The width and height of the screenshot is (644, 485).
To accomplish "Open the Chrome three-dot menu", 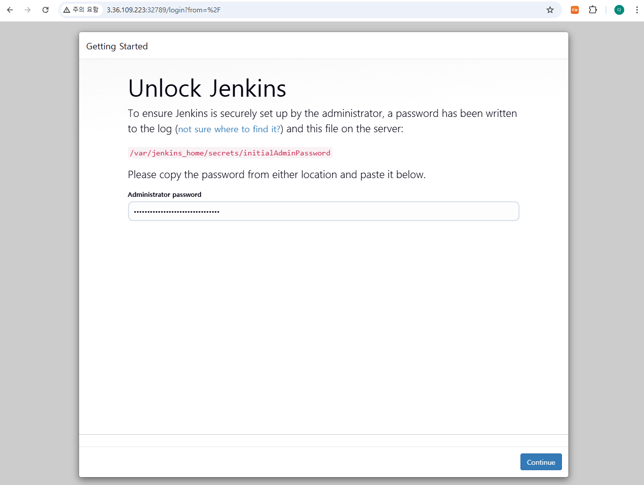I will point(637,10).
